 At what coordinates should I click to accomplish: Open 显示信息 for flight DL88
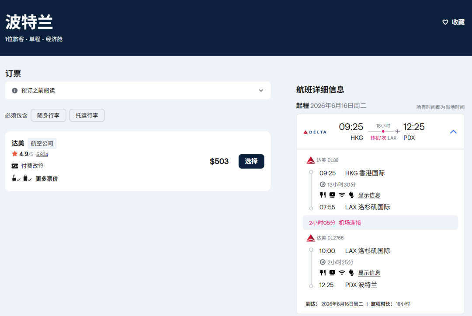pos(369,195)
